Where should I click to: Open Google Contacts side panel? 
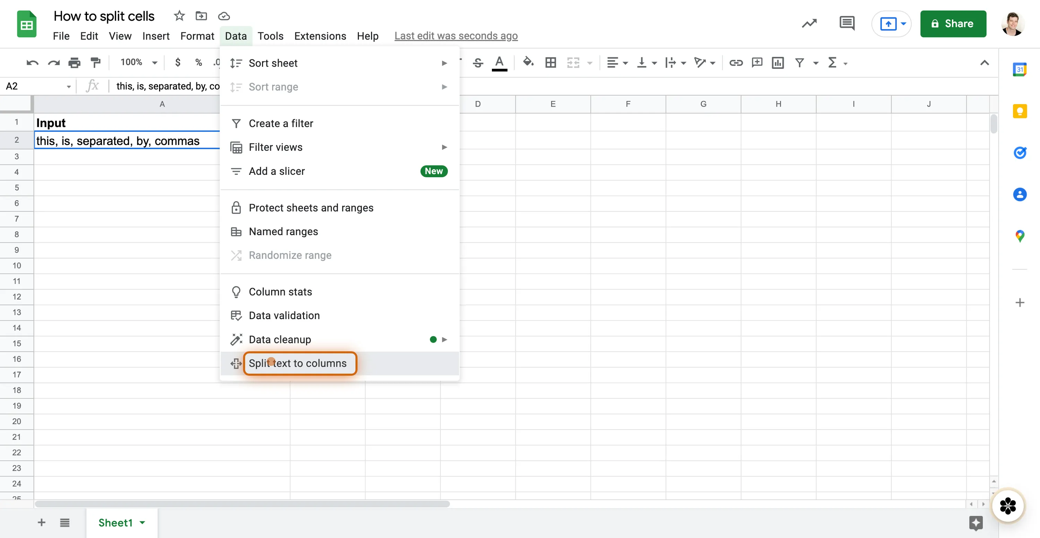tap(1020, 194)
